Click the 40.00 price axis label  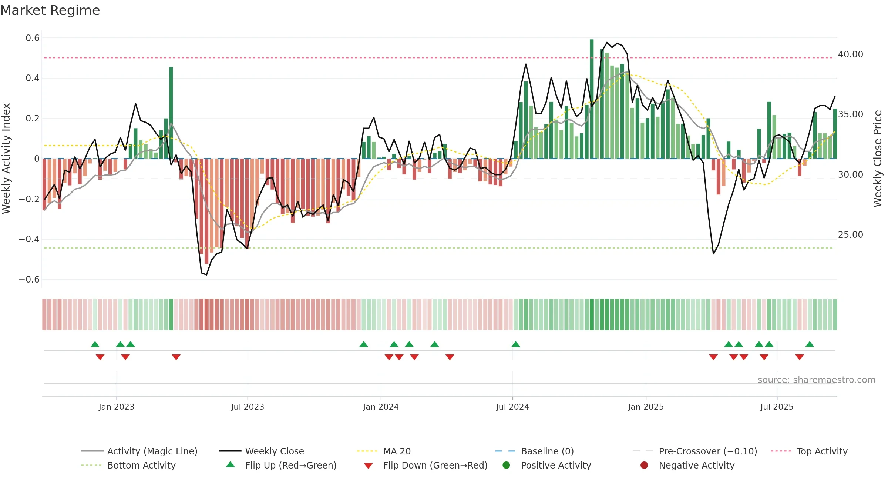coord(851,54)
